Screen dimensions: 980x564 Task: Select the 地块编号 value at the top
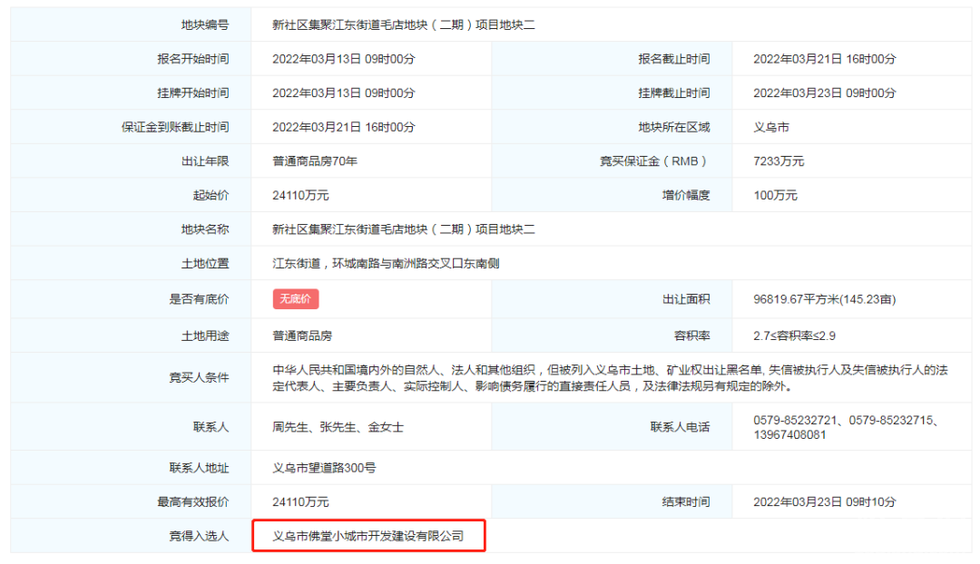coord(404,25)
